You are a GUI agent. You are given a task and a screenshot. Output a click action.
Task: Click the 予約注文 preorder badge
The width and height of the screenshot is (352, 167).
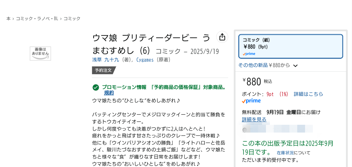point(104,70)
